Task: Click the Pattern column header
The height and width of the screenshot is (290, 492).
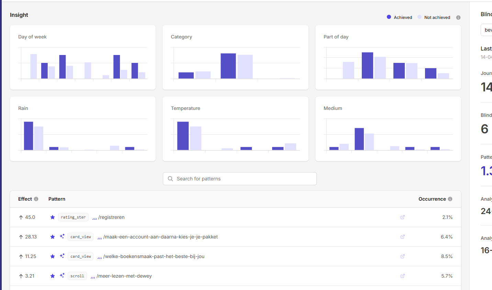Action: [57, 199]
